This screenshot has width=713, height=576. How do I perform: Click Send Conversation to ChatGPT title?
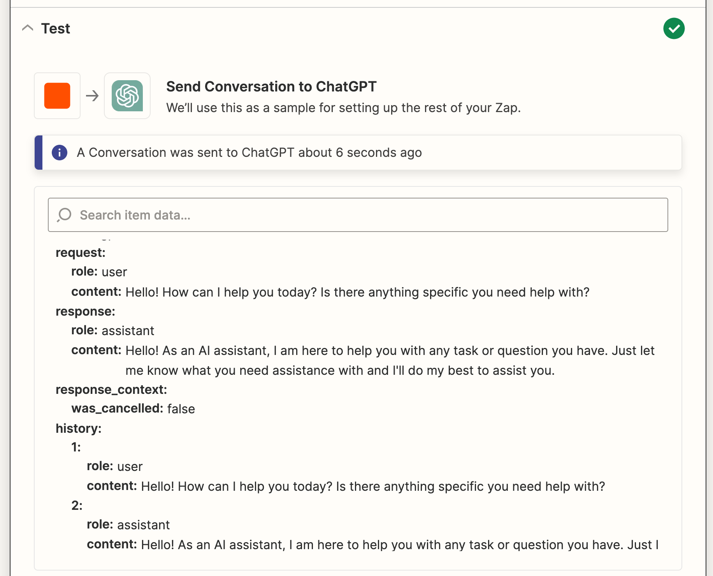click(271, 86)
